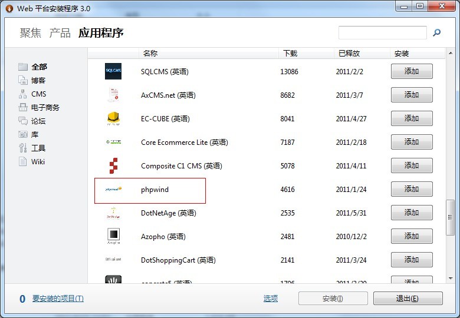Click the 安装 column header

(418, 53)
